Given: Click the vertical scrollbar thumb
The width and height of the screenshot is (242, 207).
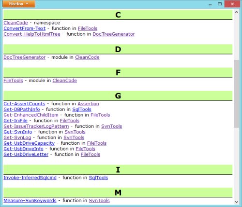Looking at the screenshot, I should click(237, 94).
